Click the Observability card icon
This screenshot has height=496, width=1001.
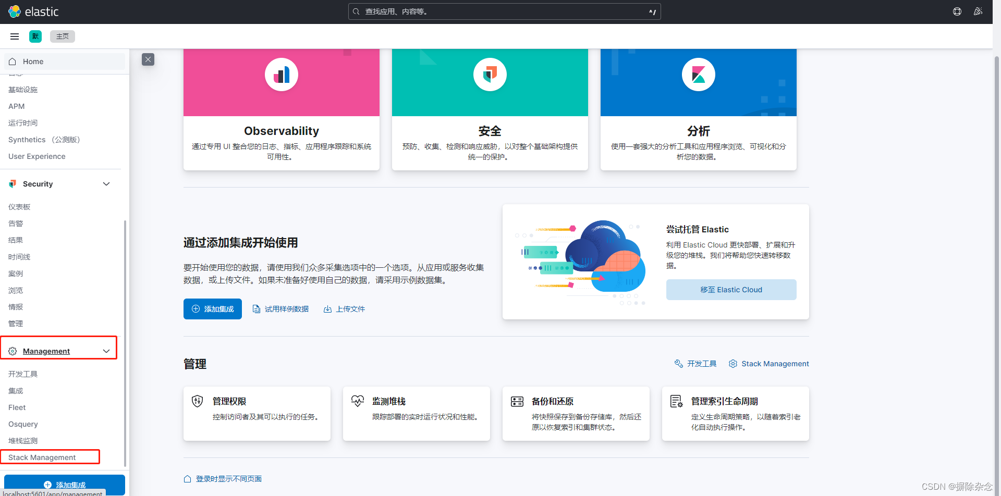(282, 75)
